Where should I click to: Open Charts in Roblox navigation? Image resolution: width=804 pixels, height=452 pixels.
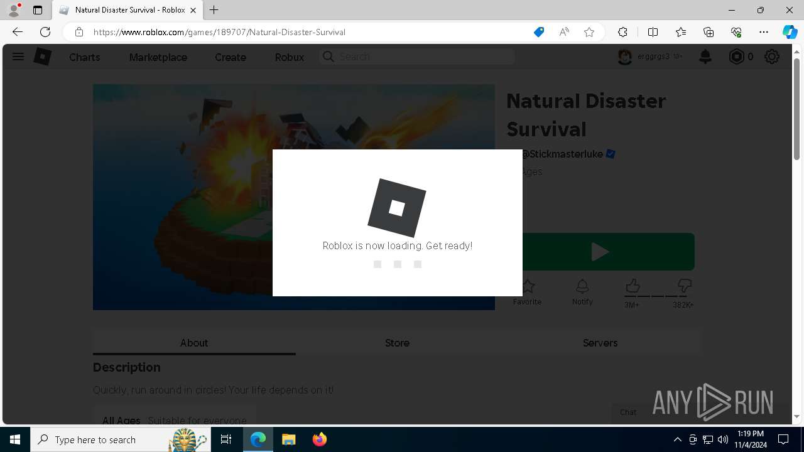85,57
